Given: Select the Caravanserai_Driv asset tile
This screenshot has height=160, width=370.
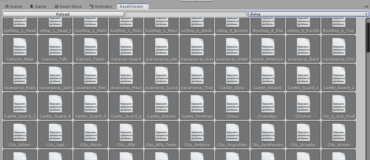Looking at the screenshot, I should 339,49.
